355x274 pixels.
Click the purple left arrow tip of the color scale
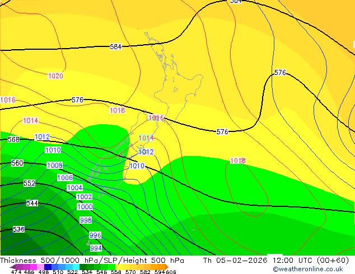pyautogui.click(x=13, y=267)
